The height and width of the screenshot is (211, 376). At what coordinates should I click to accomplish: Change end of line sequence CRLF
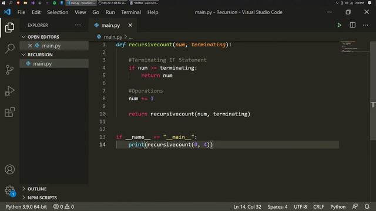[x=318, y=206]
